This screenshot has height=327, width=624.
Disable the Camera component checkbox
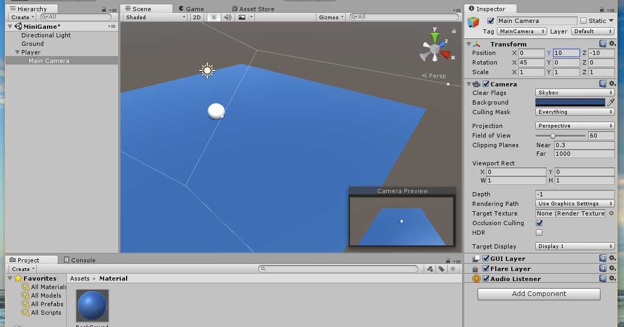point(485,84)
